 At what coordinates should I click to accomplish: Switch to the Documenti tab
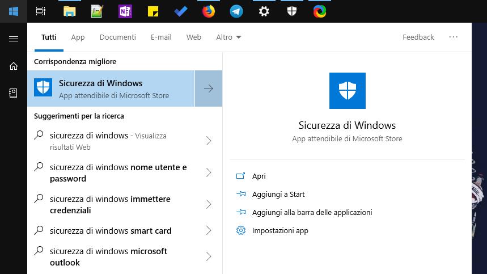(x=118, y=37)
